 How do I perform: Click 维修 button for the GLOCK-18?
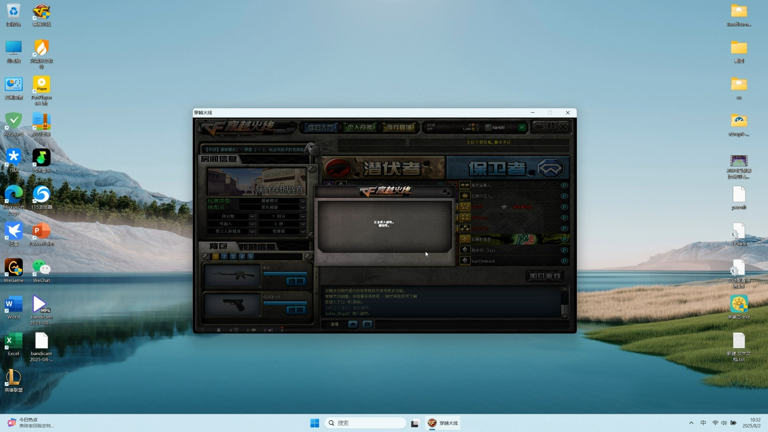tap(296, 310)
